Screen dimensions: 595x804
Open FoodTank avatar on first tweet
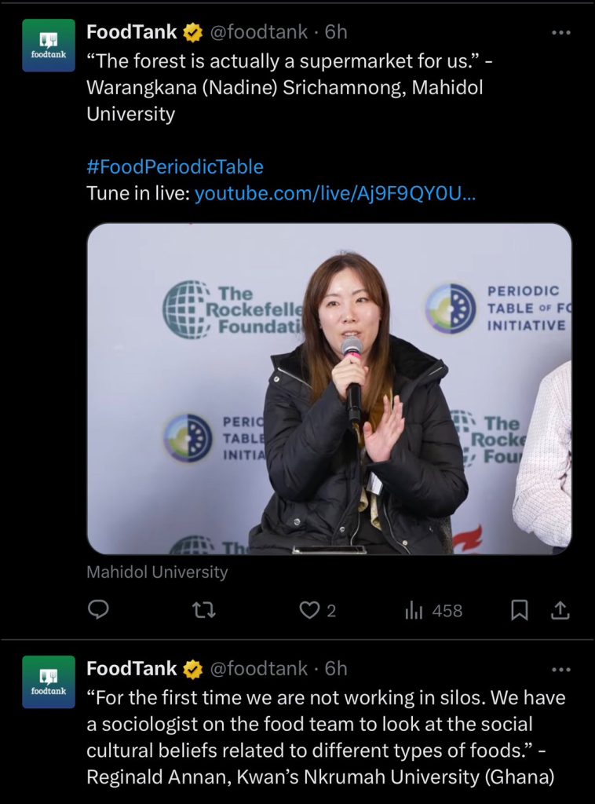pyautogui.click(x=49, y=46)
